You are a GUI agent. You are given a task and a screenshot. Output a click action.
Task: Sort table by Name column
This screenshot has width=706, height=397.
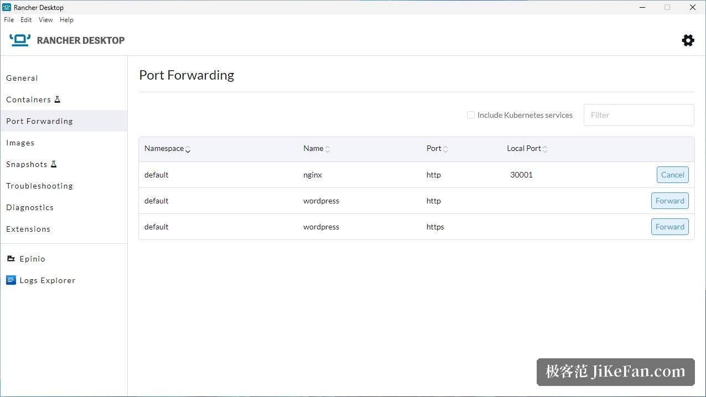(x=316, y=149)
